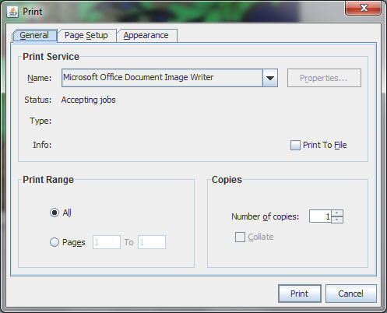This screenshot has width=387, height=313.
Task: Choose the Pages radio button
Action: coord(55,242)
